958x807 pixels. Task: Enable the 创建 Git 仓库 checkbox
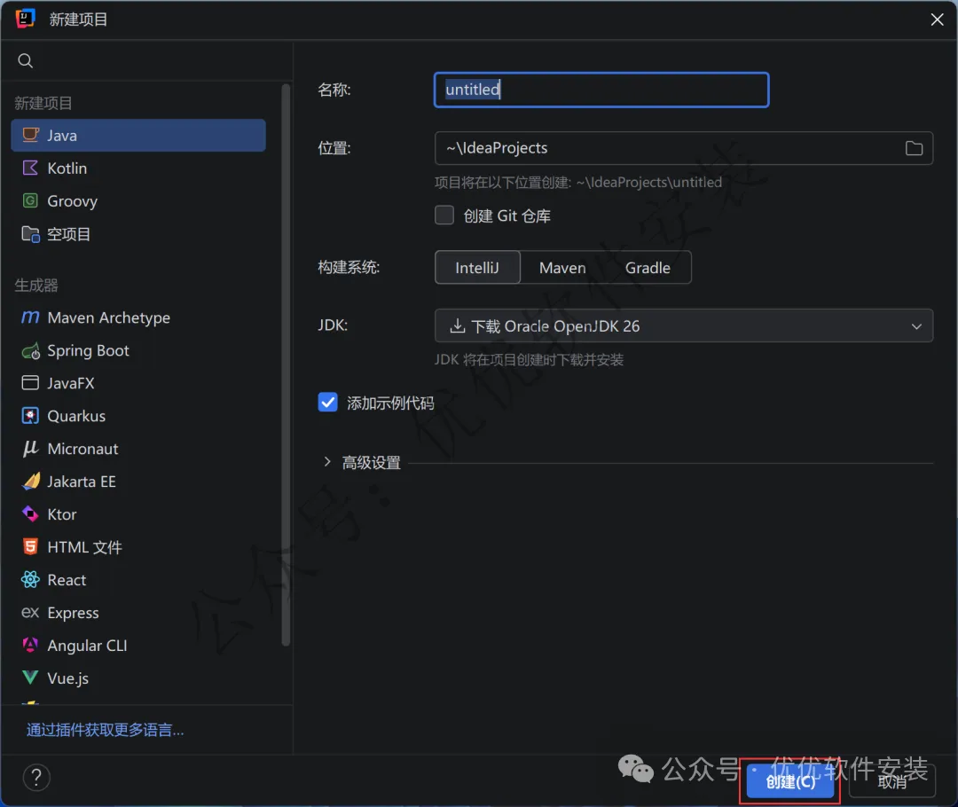tap(444, 215)
